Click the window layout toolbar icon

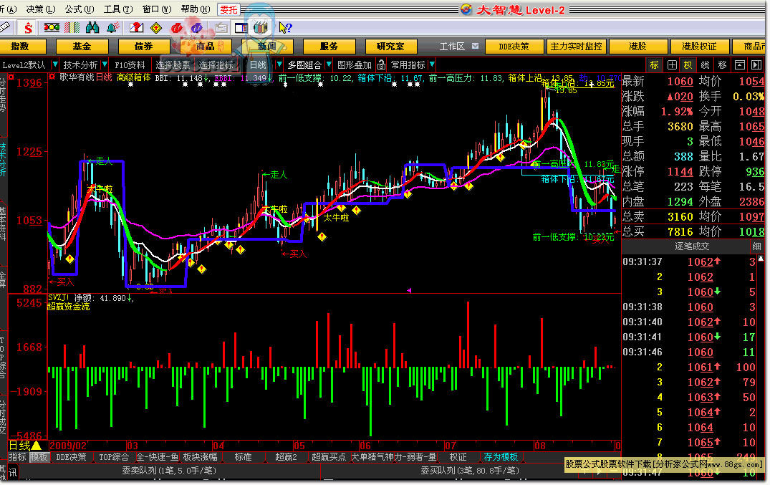pyautogui.click(x=241, y=28)
